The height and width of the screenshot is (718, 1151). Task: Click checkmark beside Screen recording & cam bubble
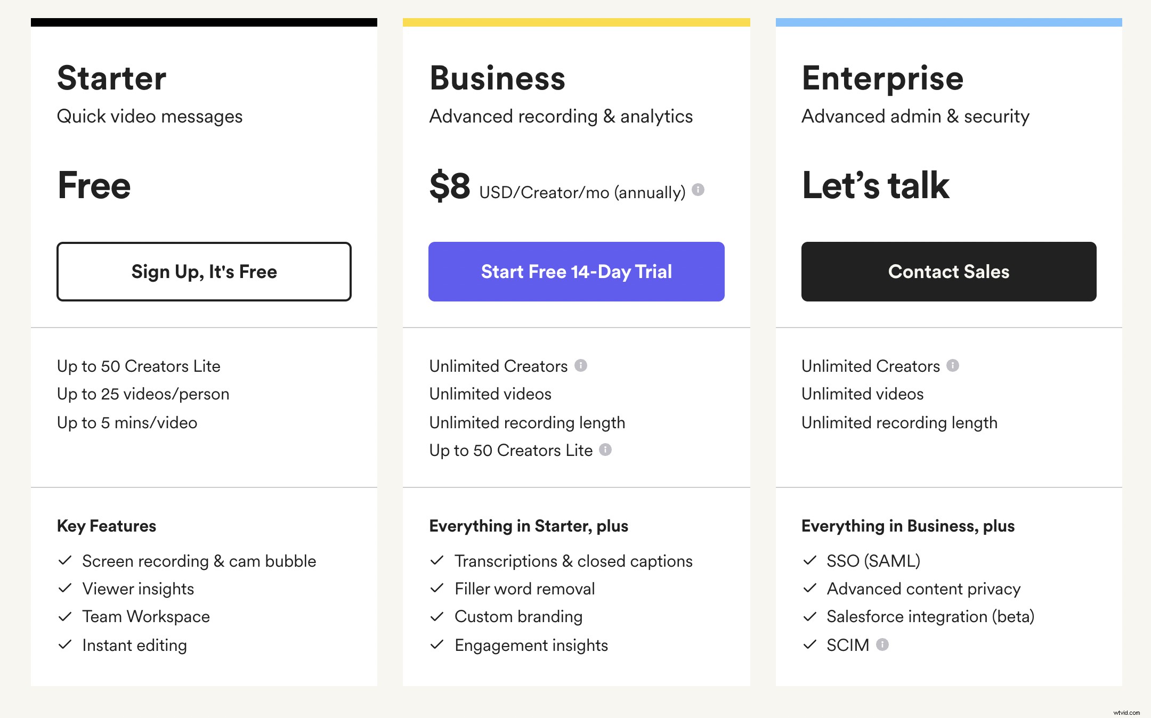pos(65,560)
